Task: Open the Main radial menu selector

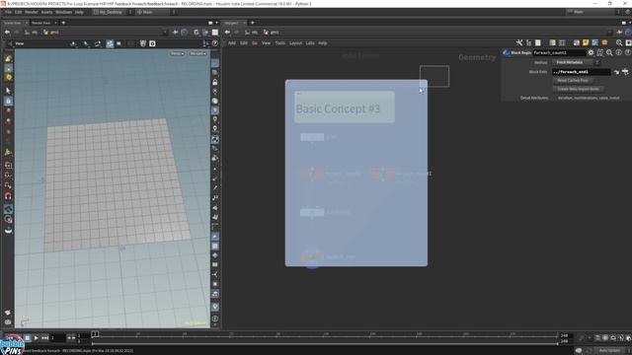Action: (x=152, y=12)
